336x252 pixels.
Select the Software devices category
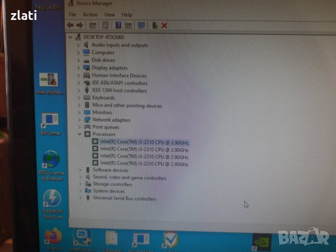pos(111,170)
